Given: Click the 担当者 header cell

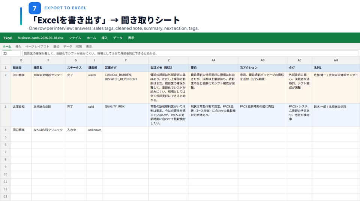Looking at the screenshot, I should click(x=21, y=68).
